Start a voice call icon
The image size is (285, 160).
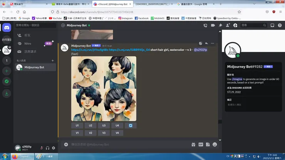205,25
